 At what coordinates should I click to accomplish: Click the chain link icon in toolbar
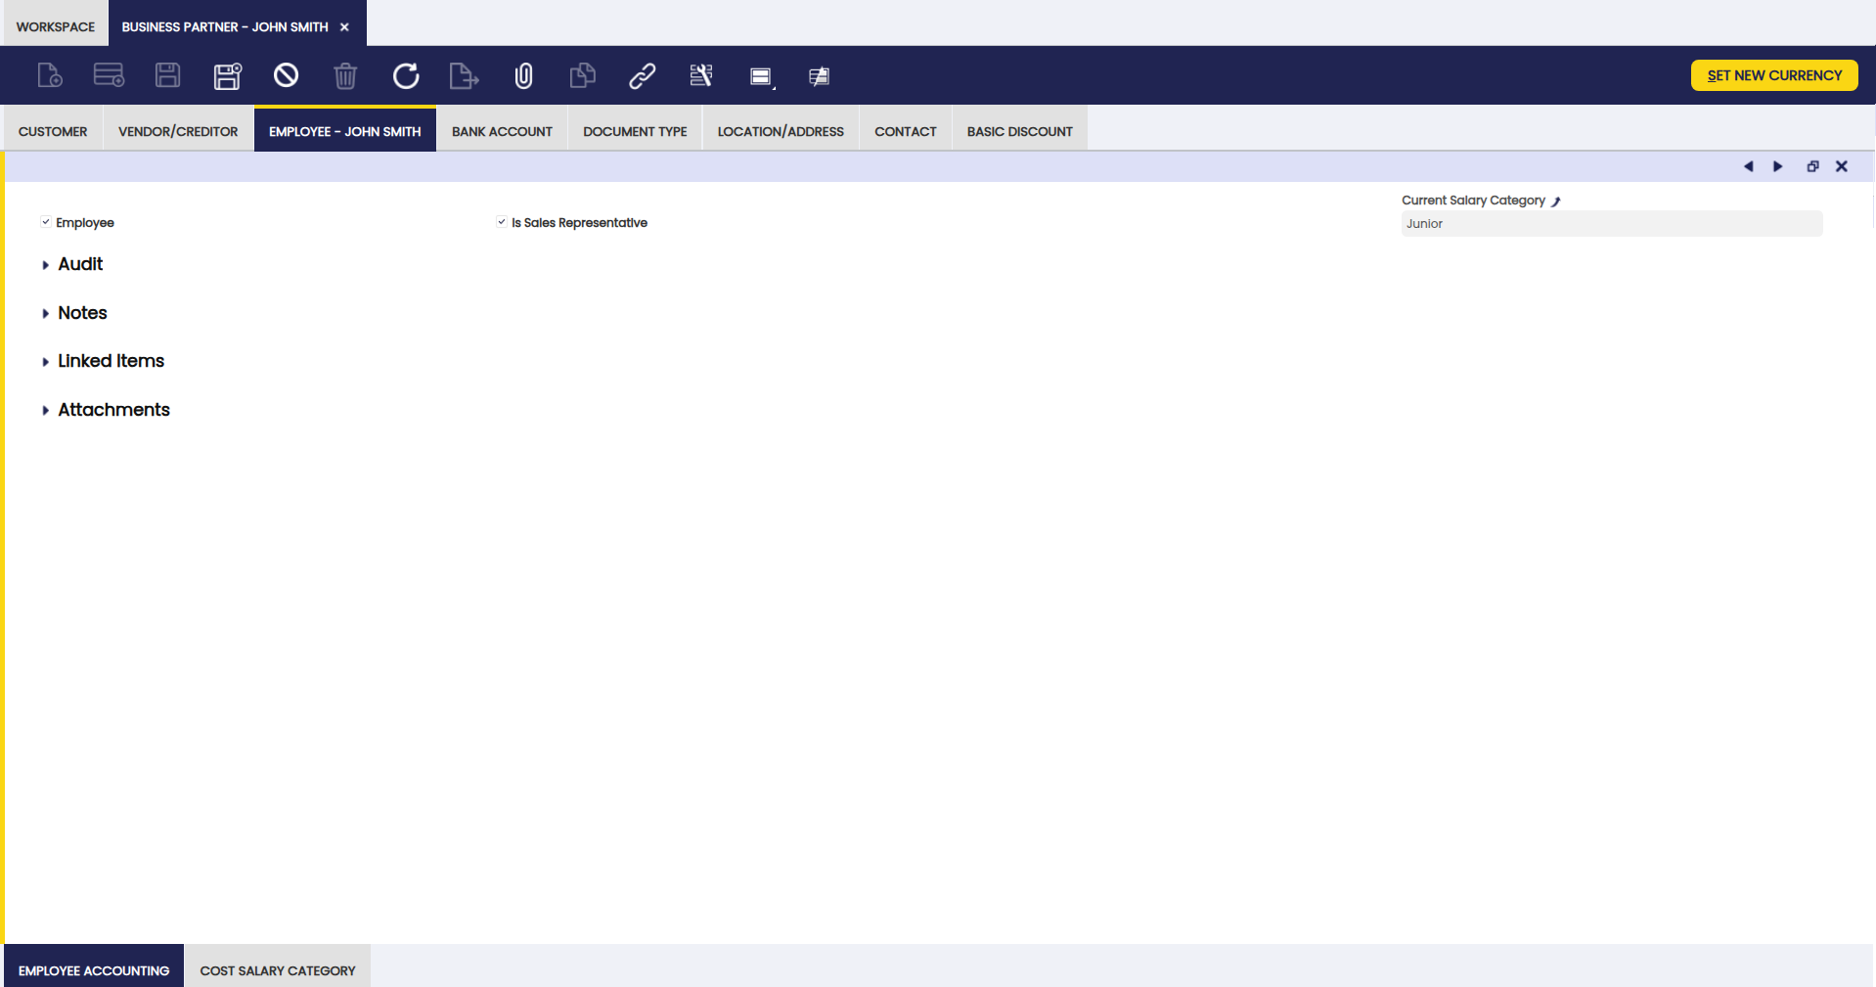642,76
